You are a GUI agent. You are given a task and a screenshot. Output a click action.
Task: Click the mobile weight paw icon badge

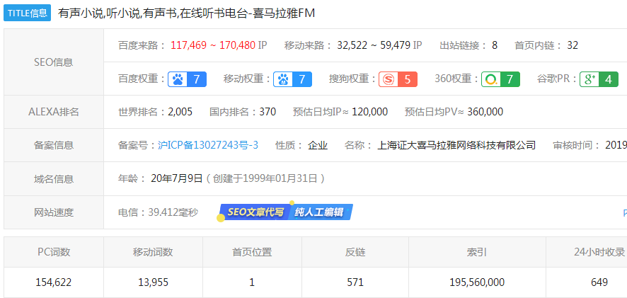292,79
